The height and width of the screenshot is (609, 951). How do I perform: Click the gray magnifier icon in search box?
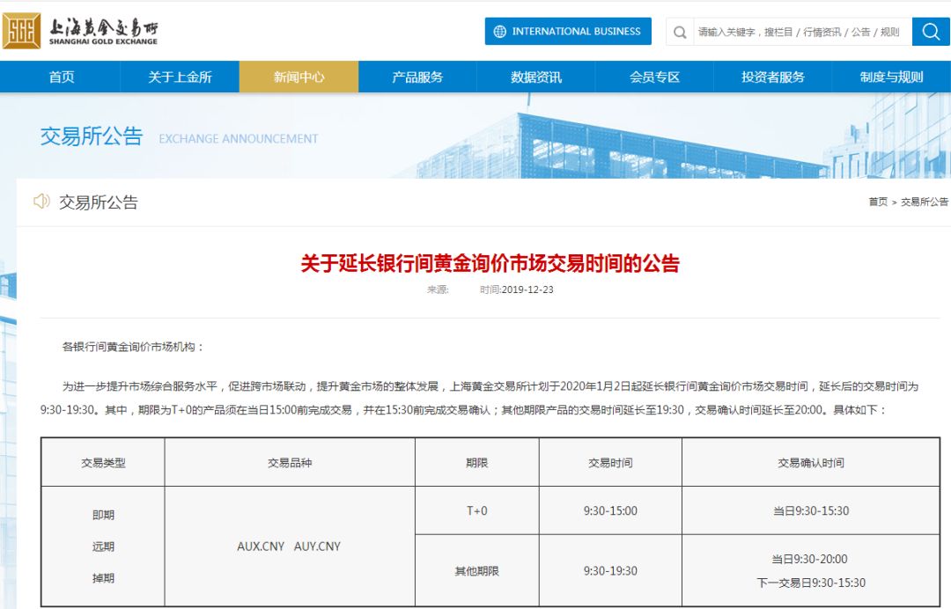coord(680,33)
